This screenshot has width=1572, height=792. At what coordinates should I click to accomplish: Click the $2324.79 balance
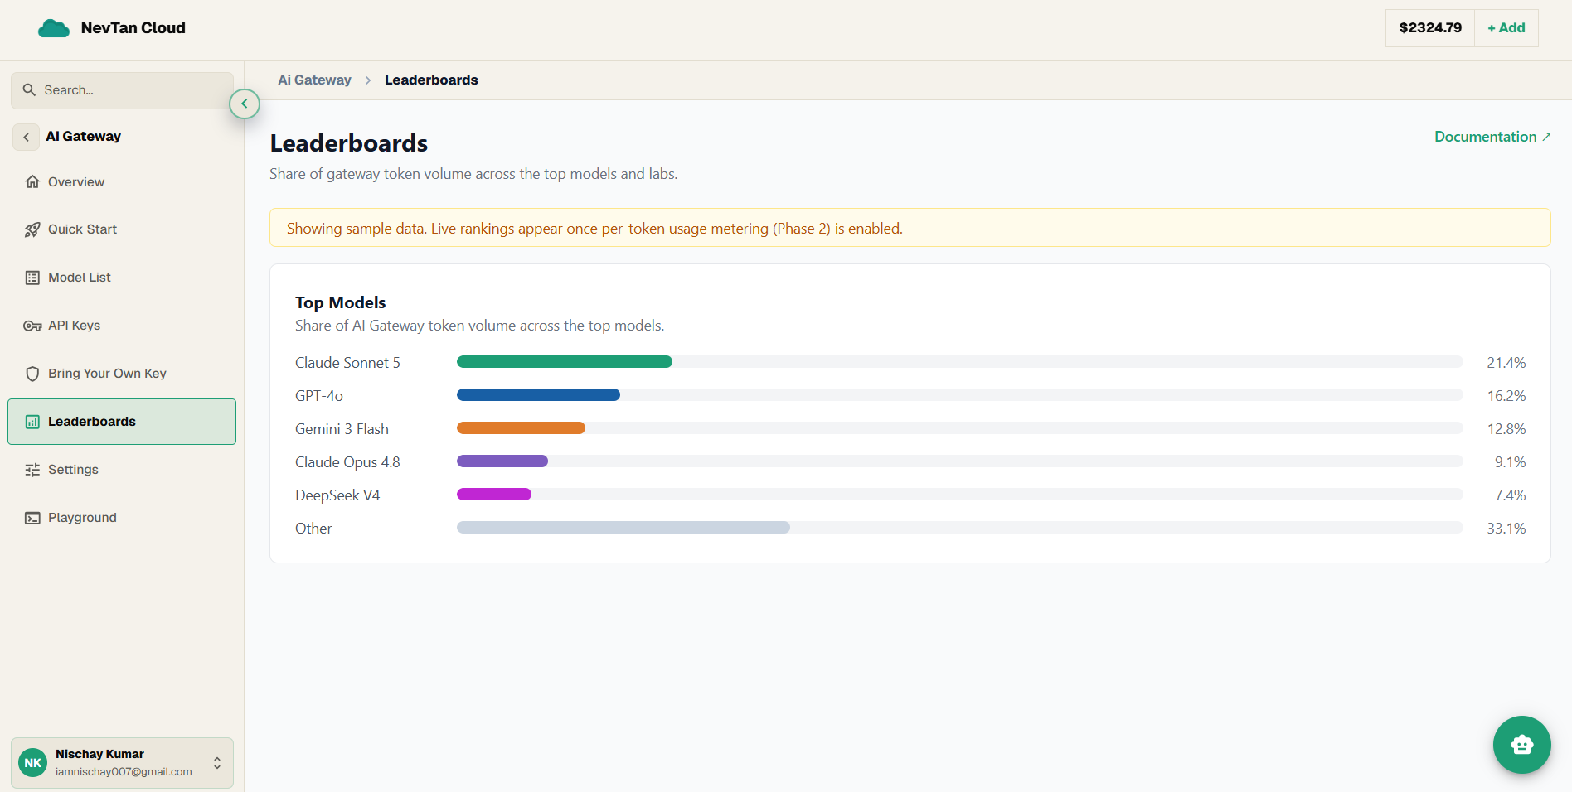pyautogui.click(x=1430, y=28)
